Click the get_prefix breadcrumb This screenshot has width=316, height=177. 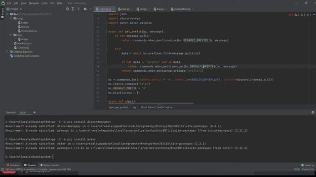click(x=118, y=107)
